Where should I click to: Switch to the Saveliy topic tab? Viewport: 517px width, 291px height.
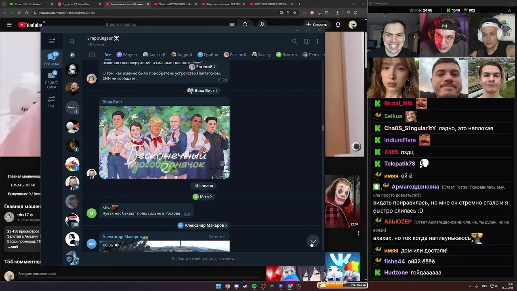coord(261,55)
